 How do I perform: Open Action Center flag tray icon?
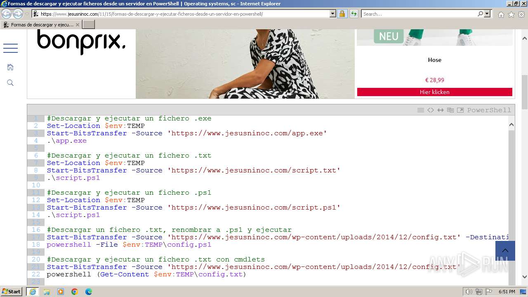(488, 292)
